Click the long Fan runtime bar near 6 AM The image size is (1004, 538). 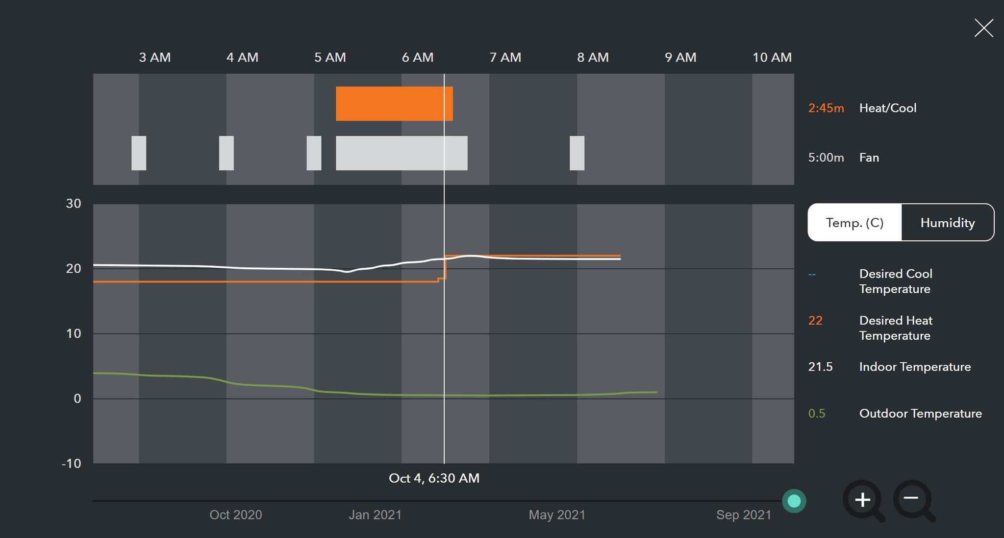[402, 153]
